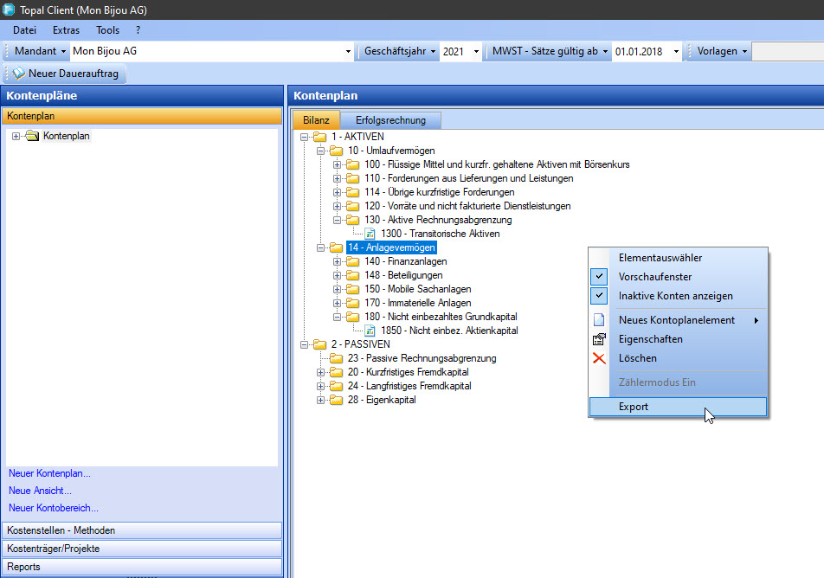
Task: Open the Extras menu
Action: tap(66, 29)
